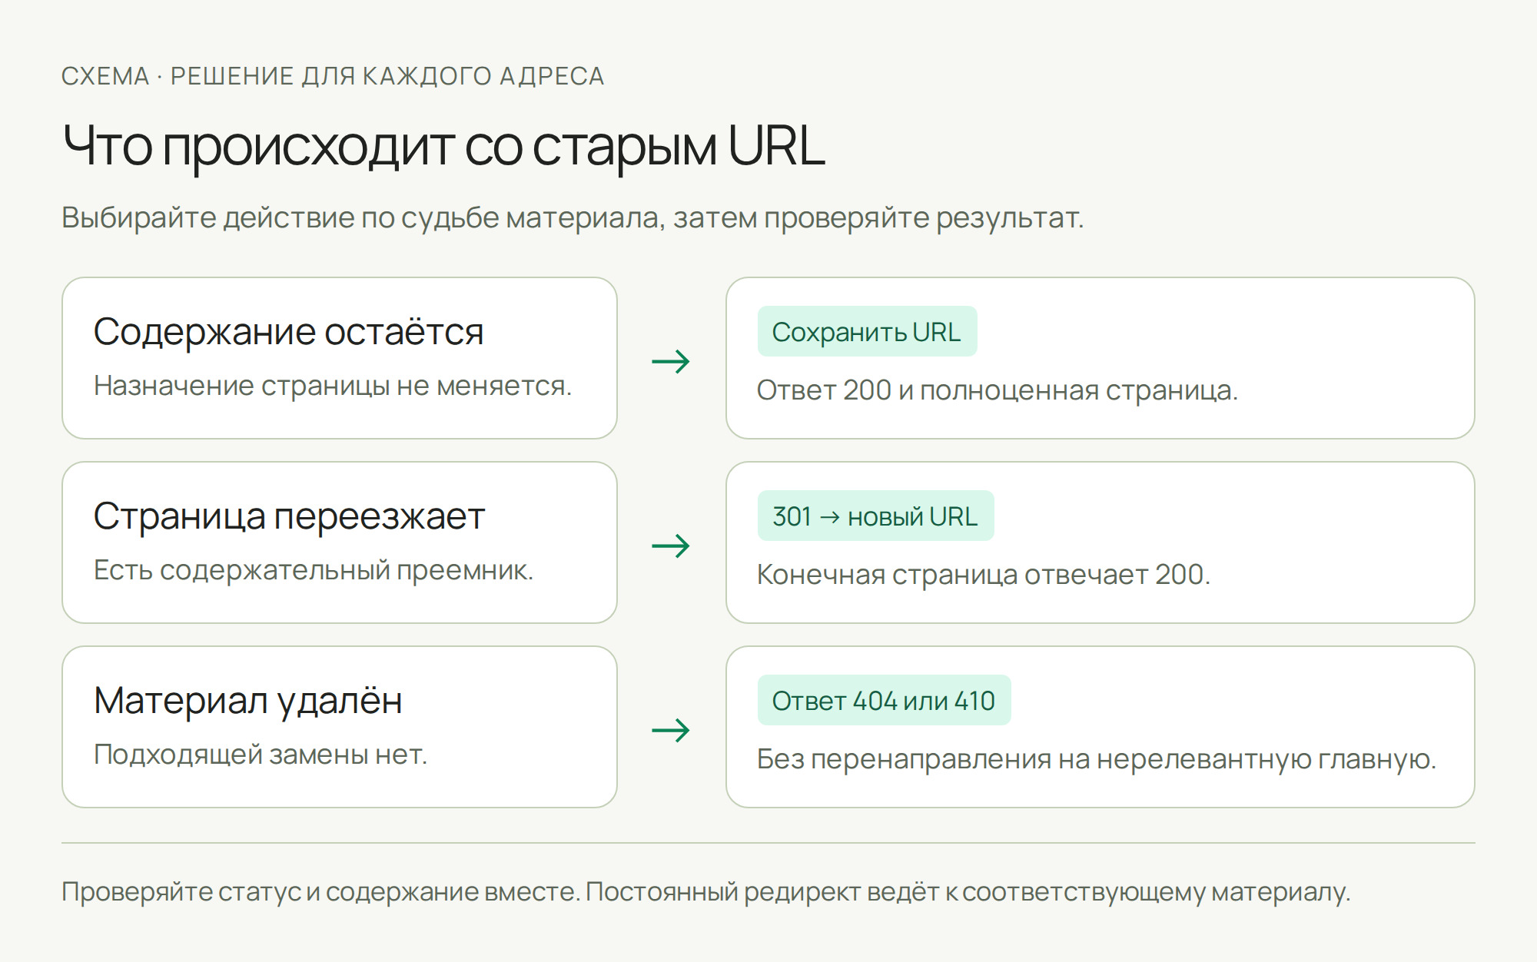Click text "Конечная страница отвечает 200."
Screen dimensions: 1537x962
(x=984, y=575)
